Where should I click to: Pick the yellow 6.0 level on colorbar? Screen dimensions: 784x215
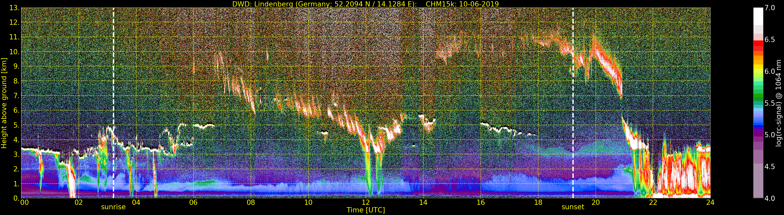coord(758,71)
